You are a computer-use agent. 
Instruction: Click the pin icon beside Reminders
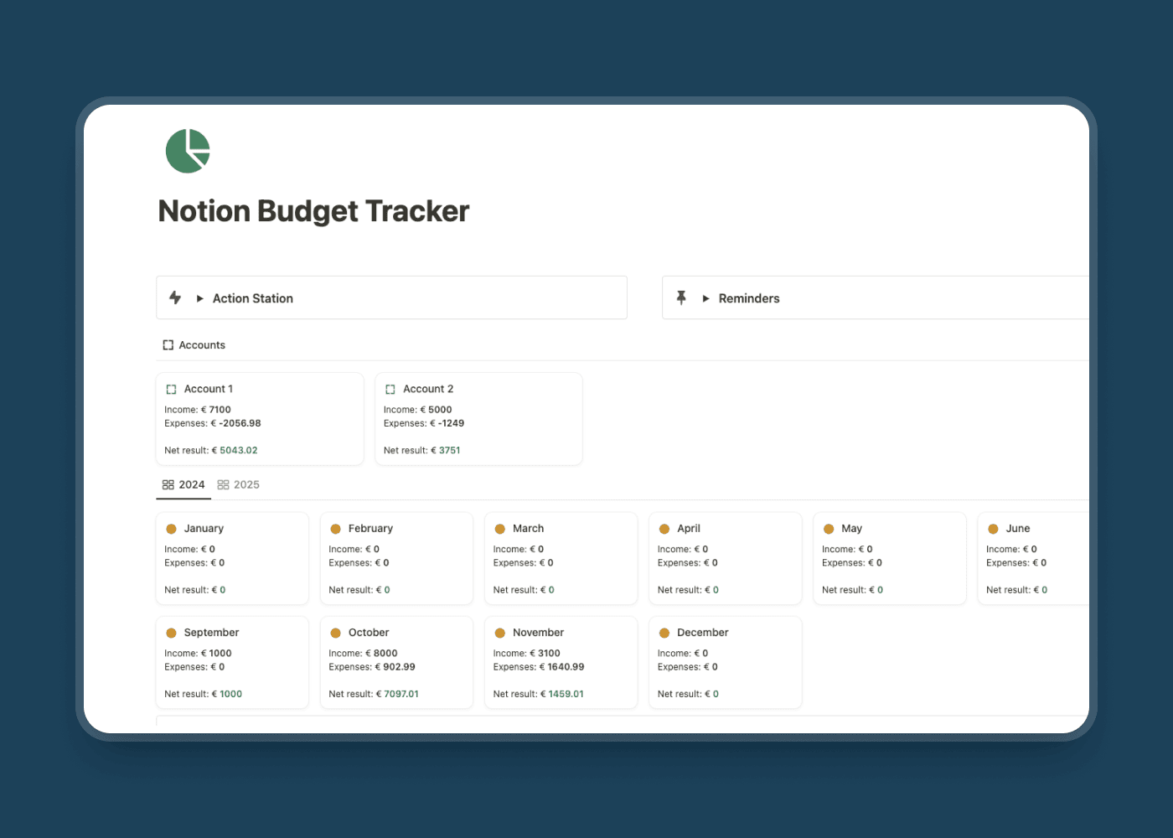681,297
